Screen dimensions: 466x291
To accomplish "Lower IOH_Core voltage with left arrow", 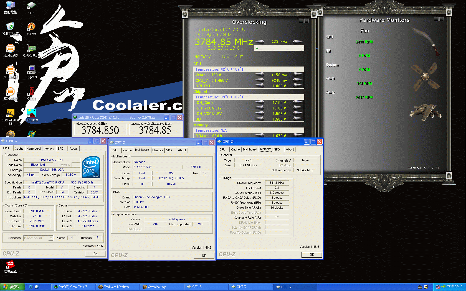I will click(260, 102).
